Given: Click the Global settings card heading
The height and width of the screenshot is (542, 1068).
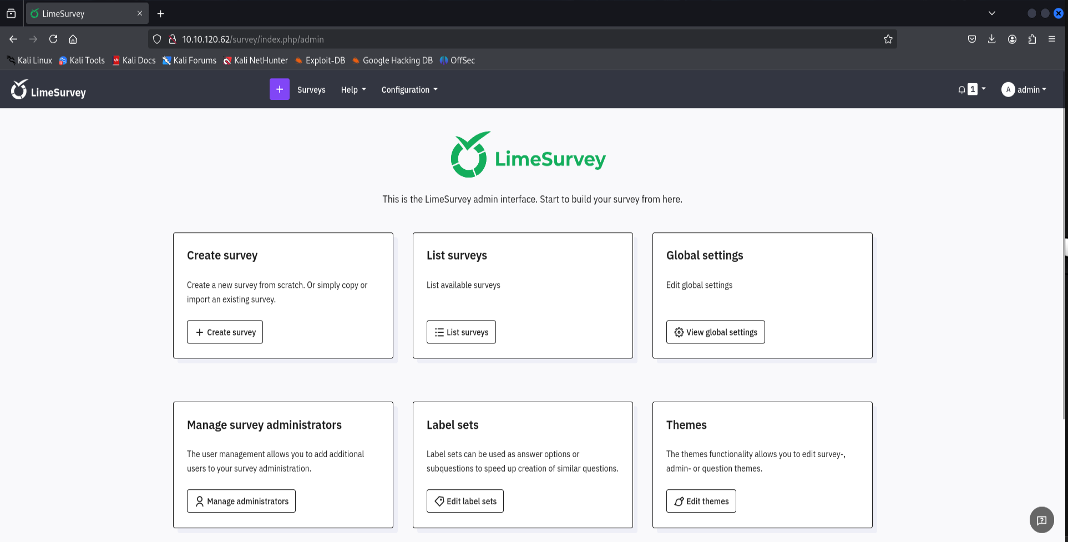Looking at the screenshot, I should [x=705, y=256].
